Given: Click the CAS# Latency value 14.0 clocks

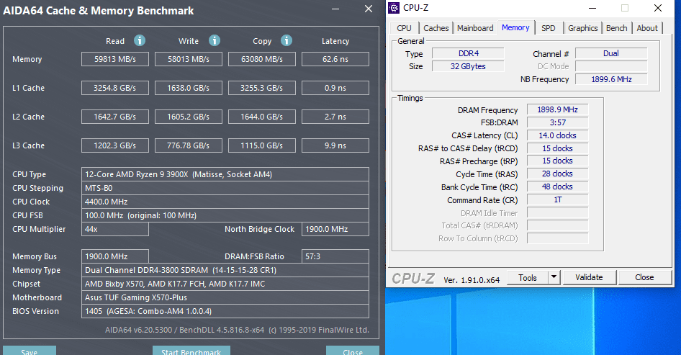Looking at the screenshot, I should coord(558,135).
